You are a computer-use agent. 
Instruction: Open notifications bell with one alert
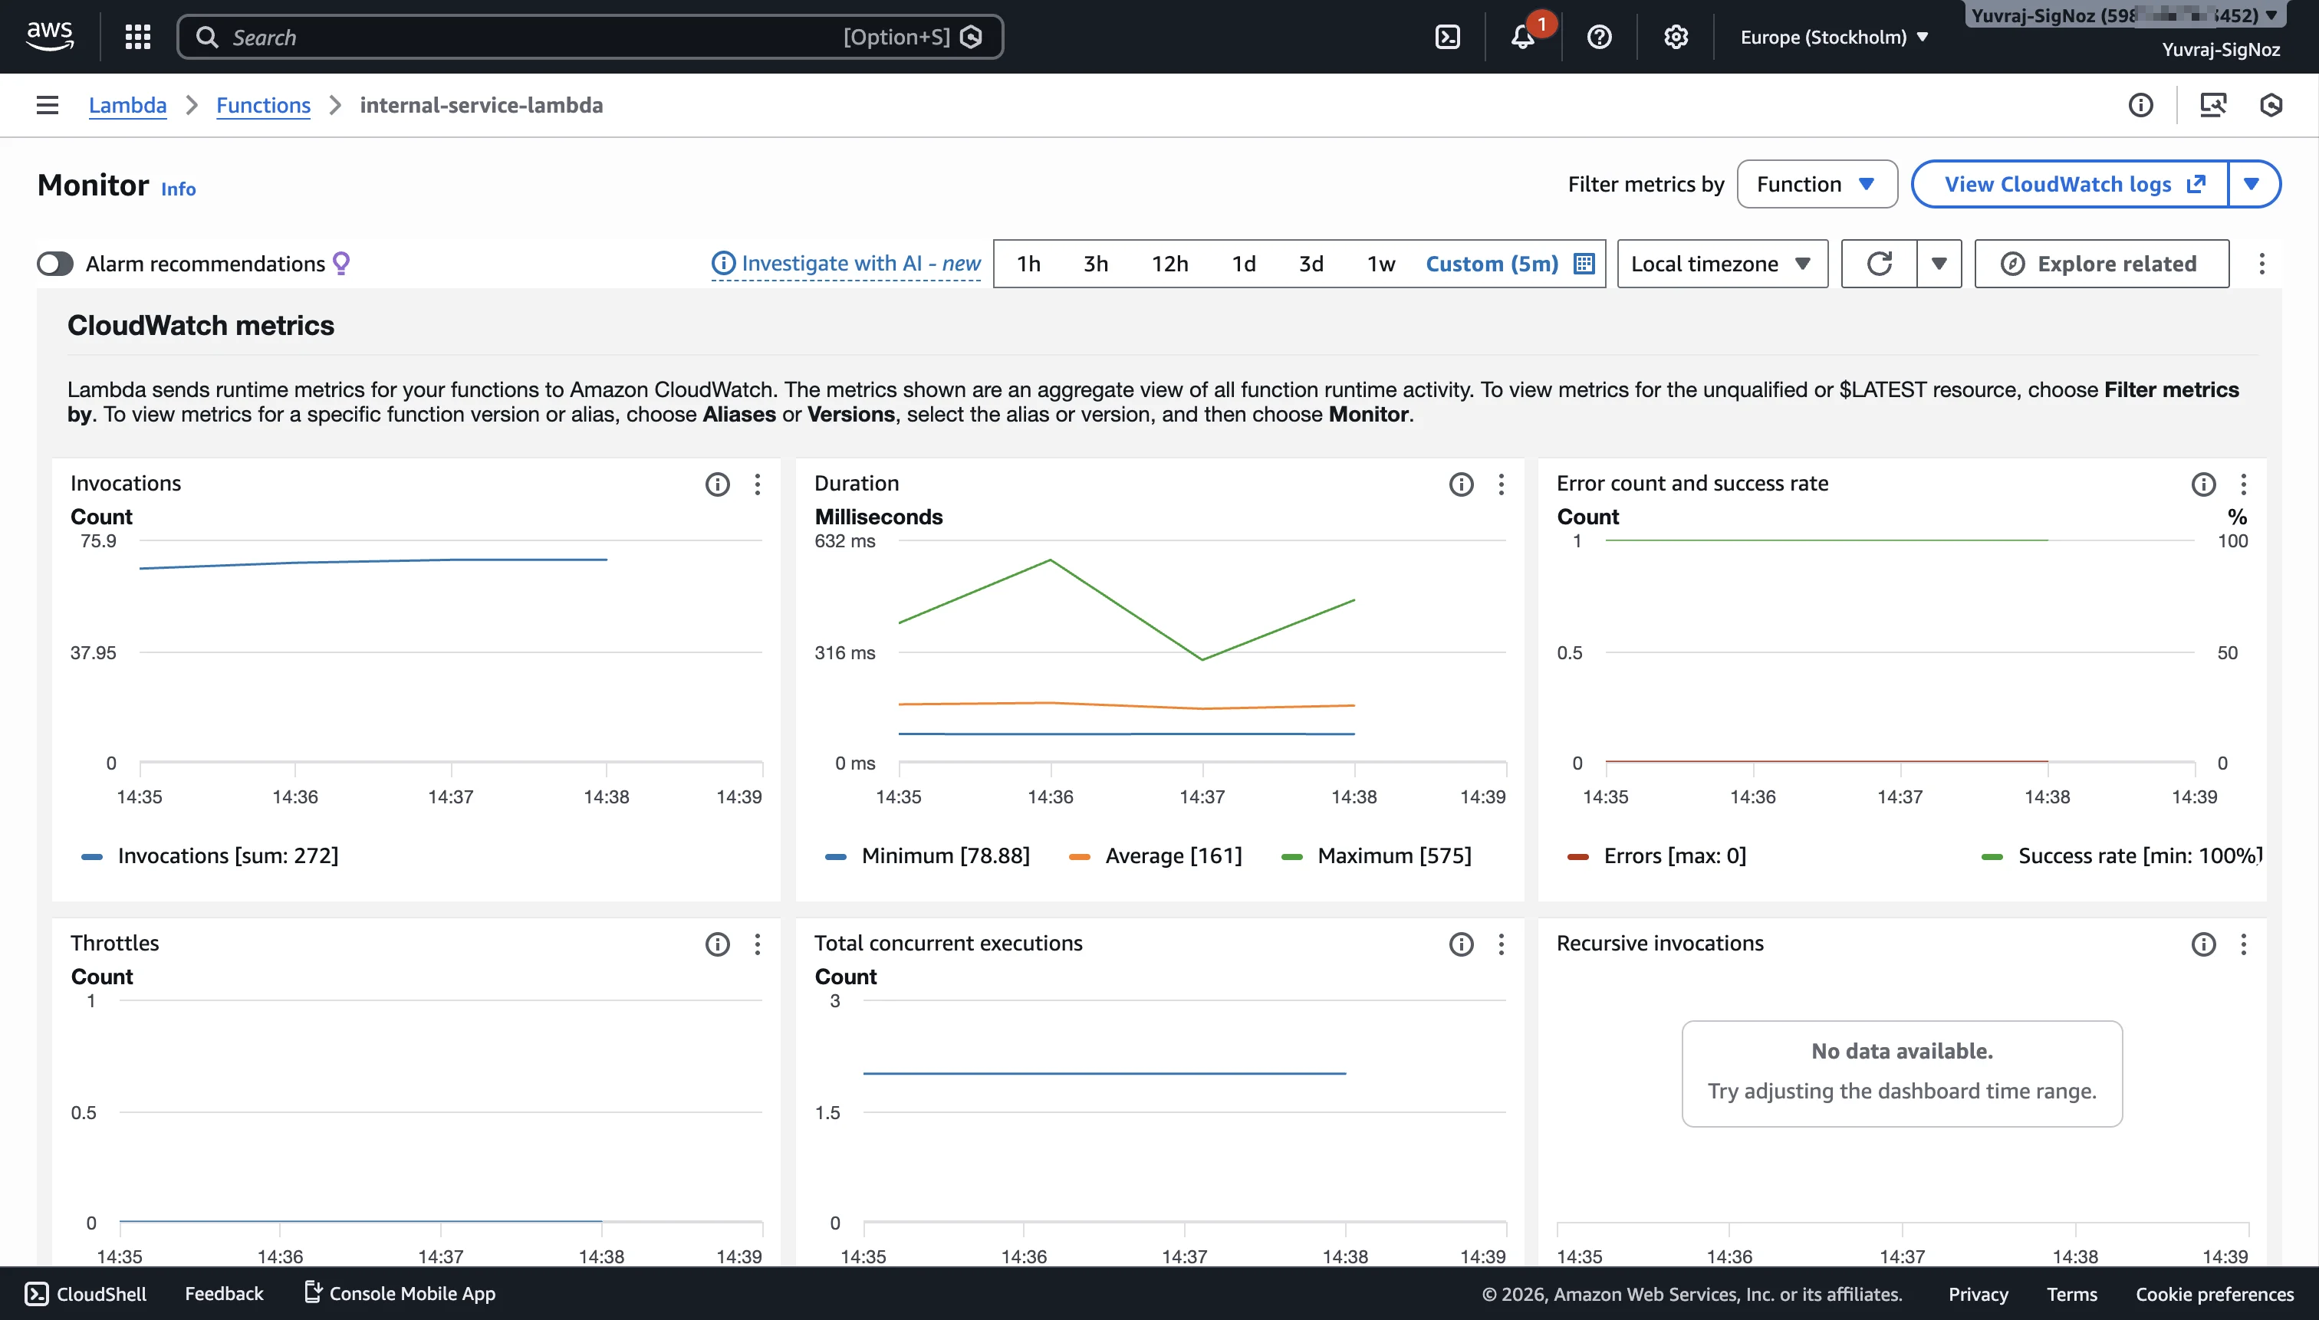tap(1524, 36)
